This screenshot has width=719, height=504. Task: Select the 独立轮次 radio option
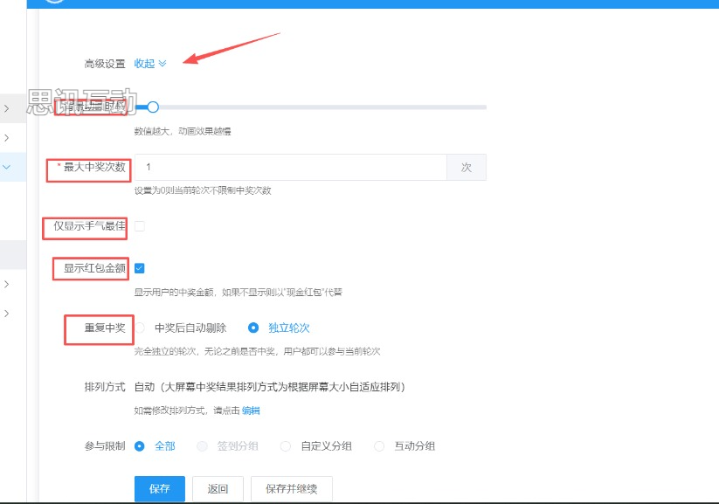[253, 328]
